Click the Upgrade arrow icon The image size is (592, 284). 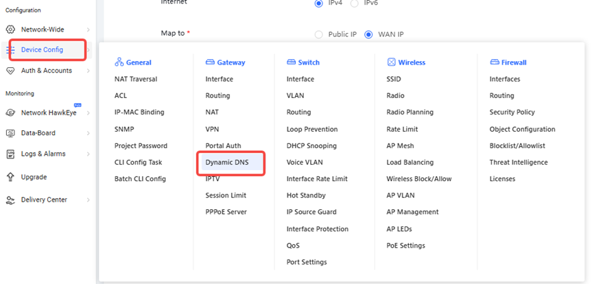(x=10, y=177)
